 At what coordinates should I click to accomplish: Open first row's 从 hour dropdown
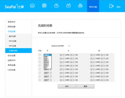62,55
